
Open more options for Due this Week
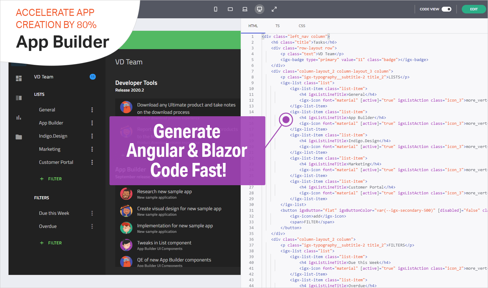pyautogui.click(x=92, y=213)
